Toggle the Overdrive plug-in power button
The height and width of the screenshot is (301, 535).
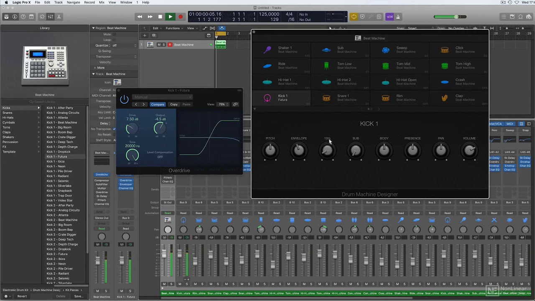[124, 99]
